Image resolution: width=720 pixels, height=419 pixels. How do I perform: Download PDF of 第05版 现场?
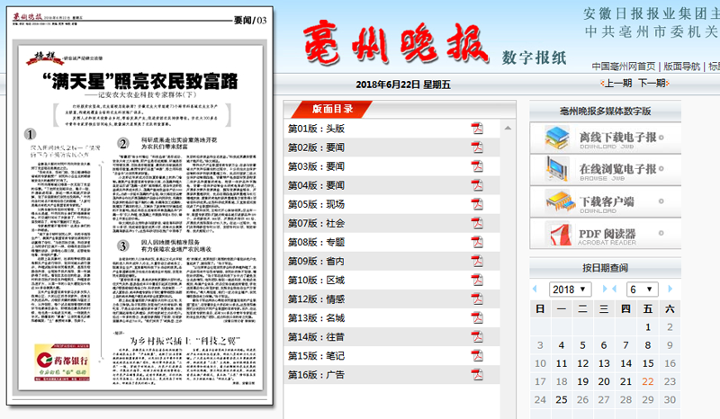click(477, 204)
